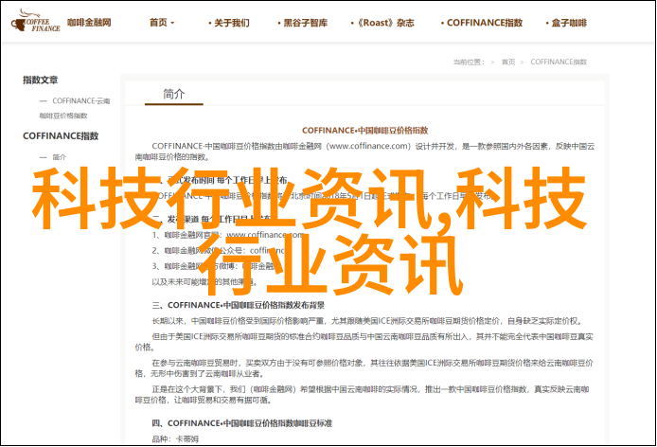Click the COFFINANCE指数 sidebar heading
This screenshot has height=447, width=657.
coord(61,135)
